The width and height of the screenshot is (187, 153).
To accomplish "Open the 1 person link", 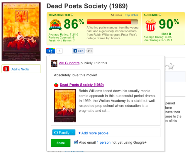I will coord(103,142).
